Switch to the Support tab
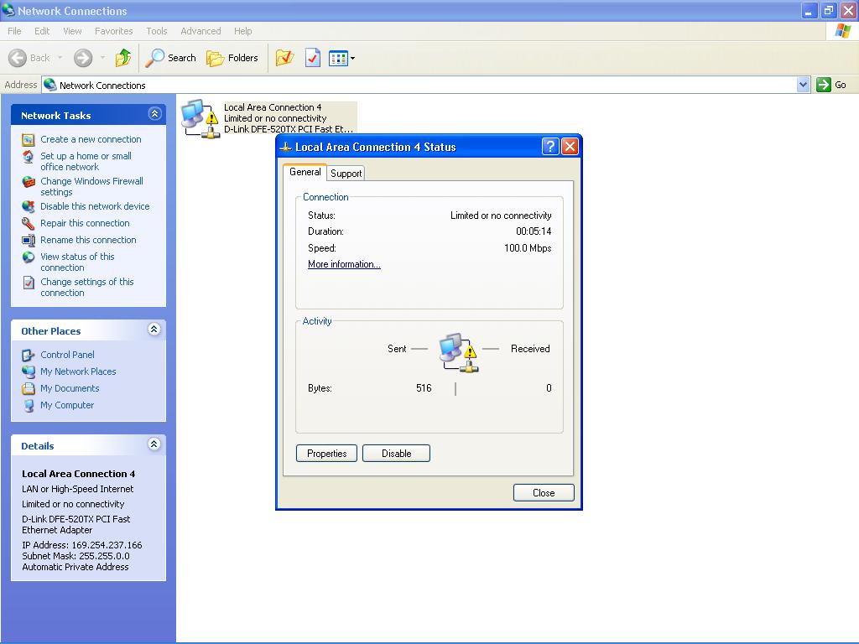859x644 pixels. point(346,174)
